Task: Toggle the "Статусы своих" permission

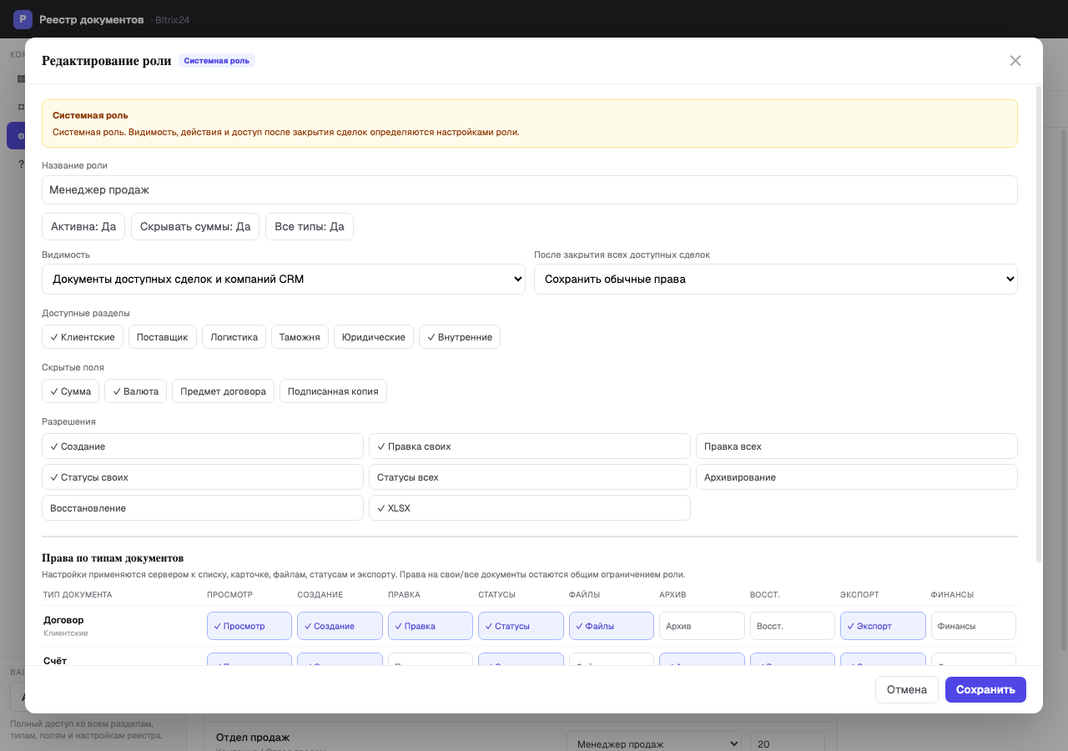Action: pyautogui.click(x=203, y=477)
